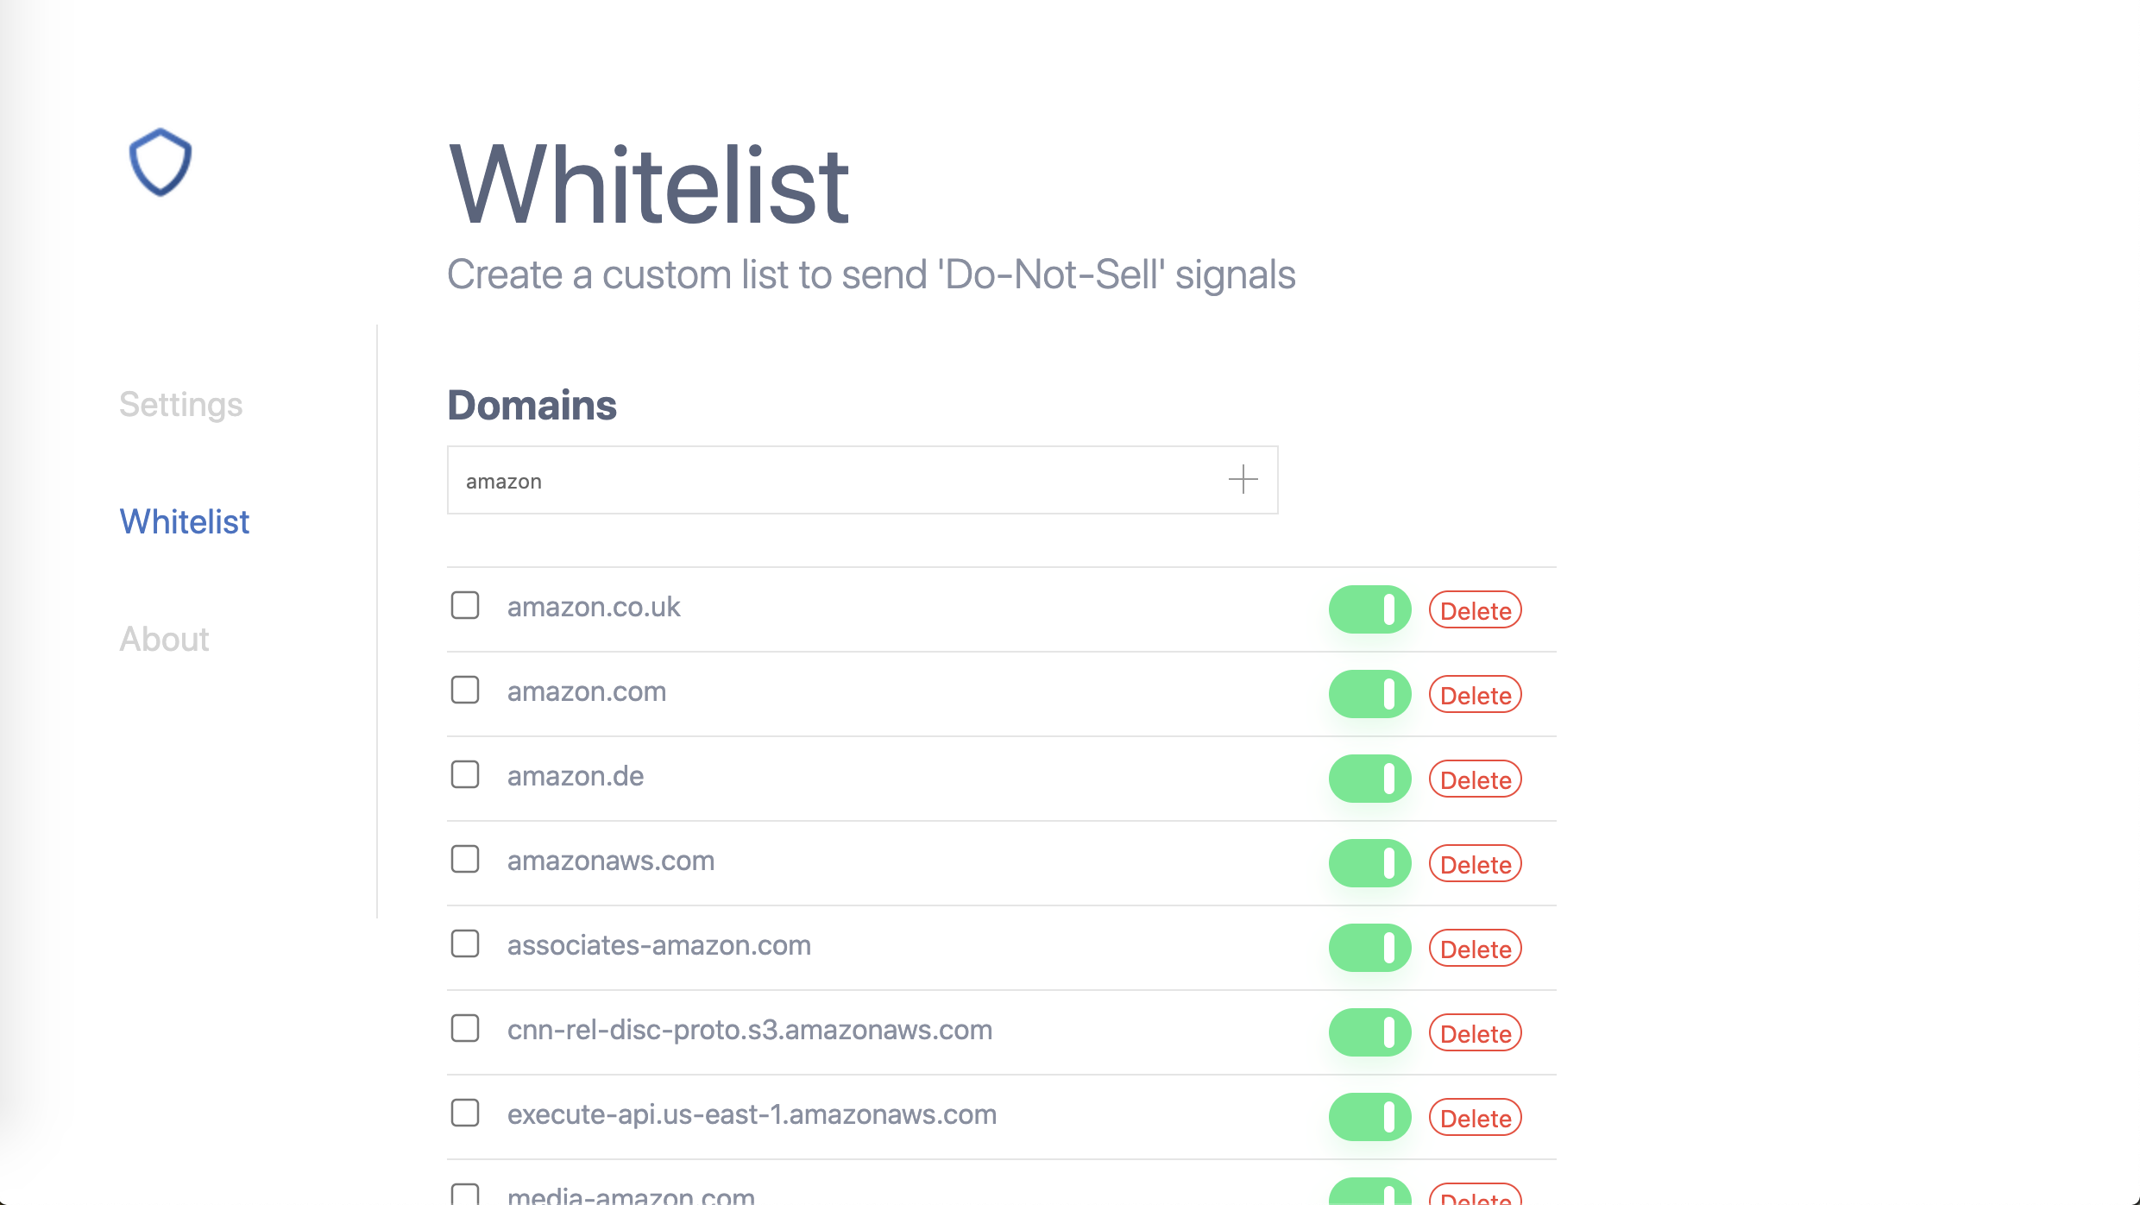Select the amazon.de checkbox
Viewport: 2140px width, 1205px height.
(464, 775)
